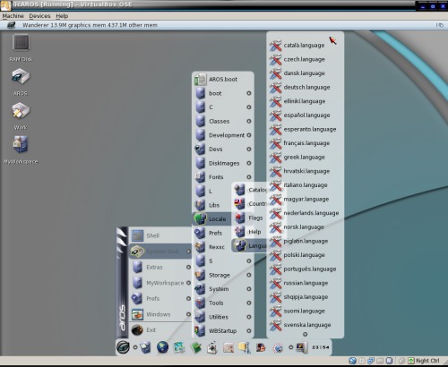Click the icon next to norsk.language
The image size is (448, 367).
click(x=275, y=227)
